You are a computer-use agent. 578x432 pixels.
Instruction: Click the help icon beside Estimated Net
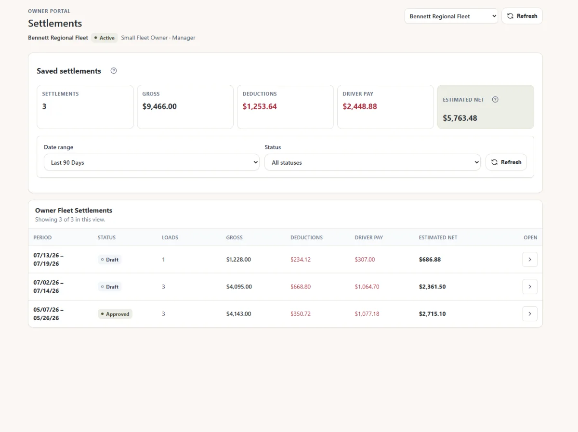point(495,100)
